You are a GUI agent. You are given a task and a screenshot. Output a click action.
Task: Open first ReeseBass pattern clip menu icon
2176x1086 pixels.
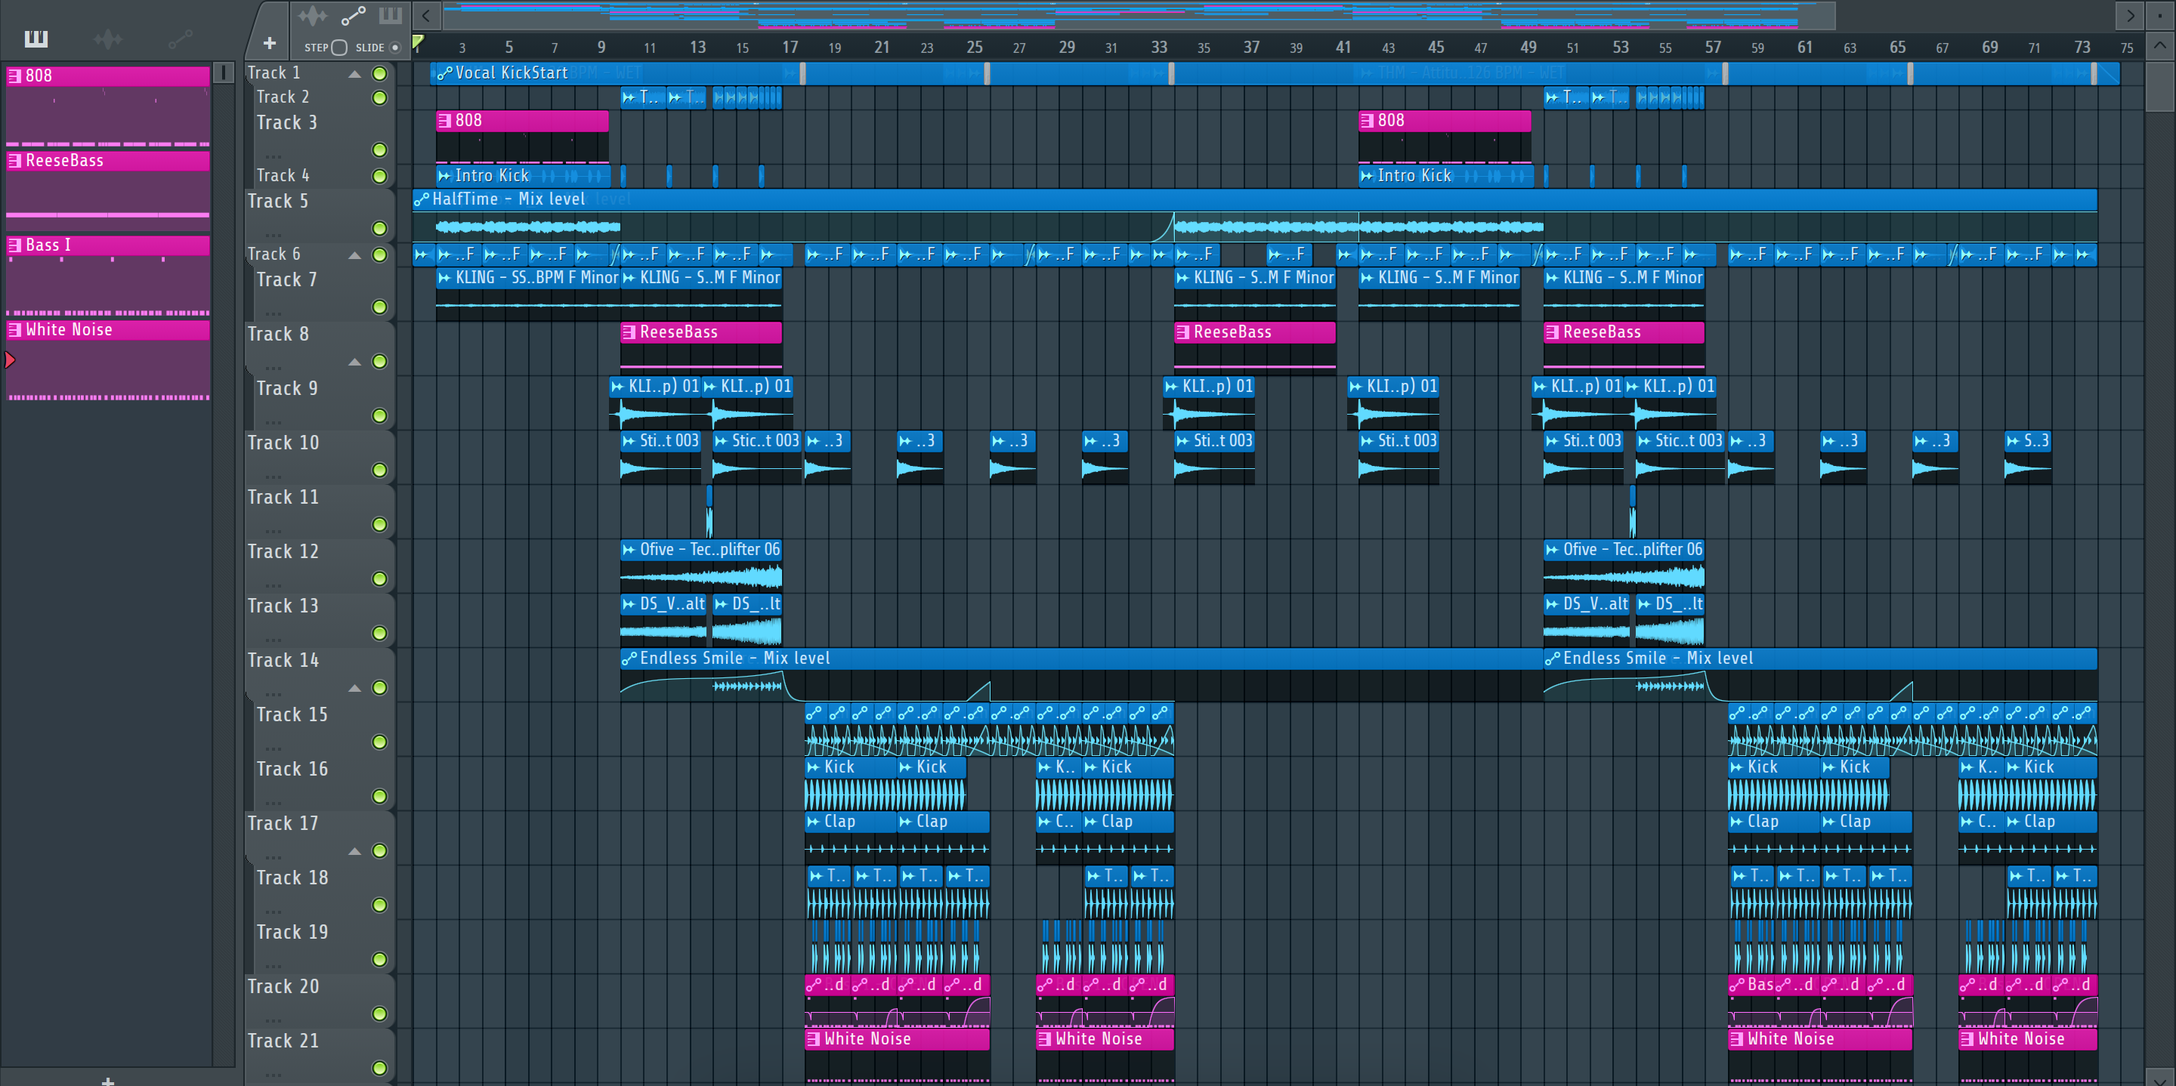coord(629,333)
